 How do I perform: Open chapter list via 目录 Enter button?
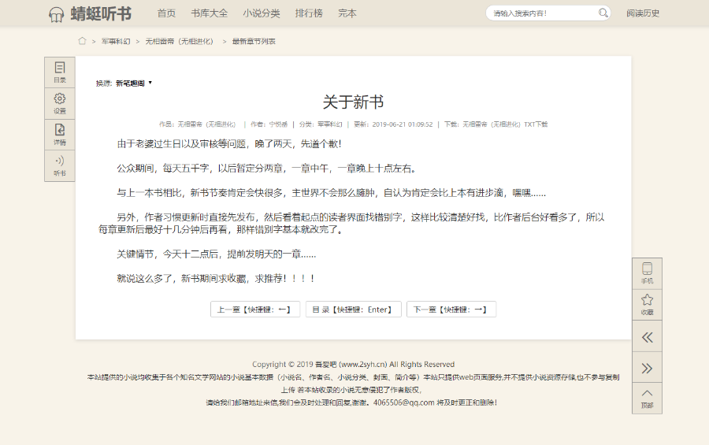pos(352,310)
